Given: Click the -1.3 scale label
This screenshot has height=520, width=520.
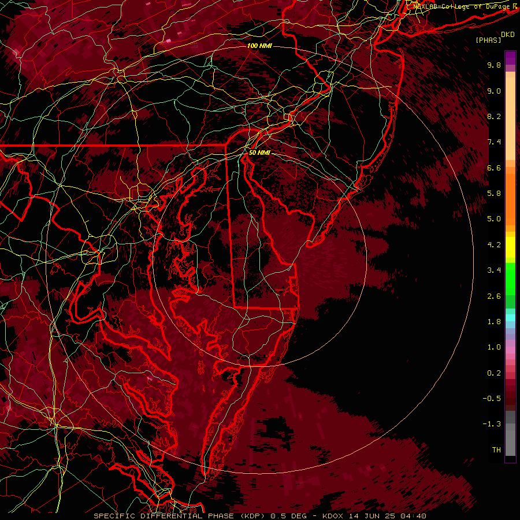Looking at the screenshot, I should pos(492,424).
